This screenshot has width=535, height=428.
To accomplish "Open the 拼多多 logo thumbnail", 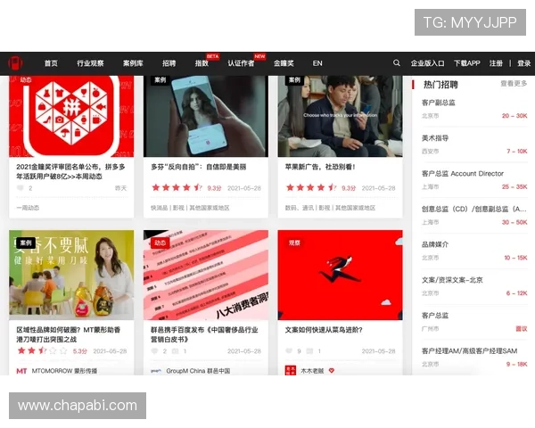I will coord(71,117).
